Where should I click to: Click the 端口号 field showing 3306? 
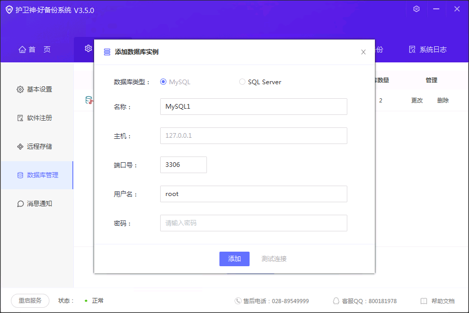(x=184, y=165)
